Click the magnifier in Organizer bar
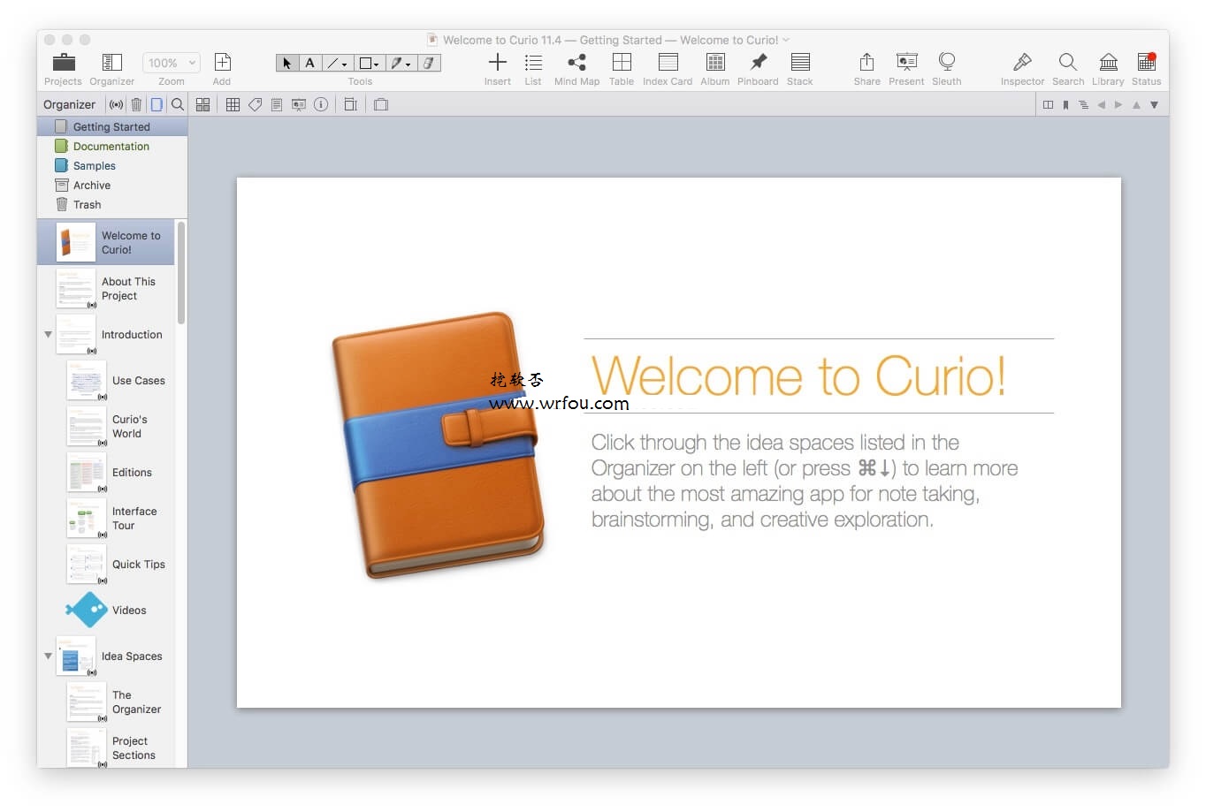Viewport: 1206px width, 812px height. pyautogui.click(x=178, y=104)
